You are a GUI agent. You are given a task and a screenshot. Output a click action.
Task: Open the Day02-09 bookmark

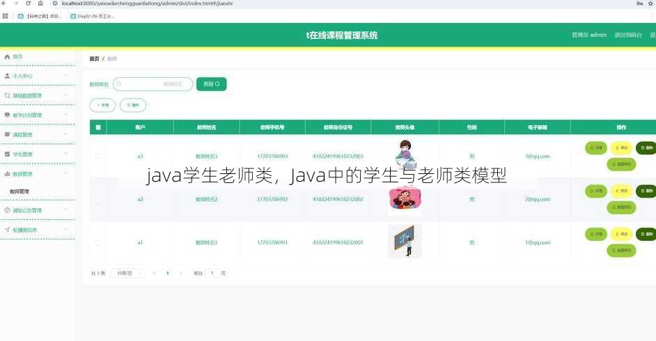pyautogui.click(x=93, y=16)
